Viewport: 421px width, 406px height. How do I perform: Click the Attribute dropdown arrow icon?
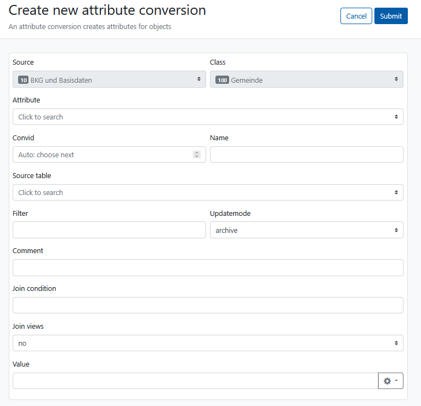pos(396,117)
